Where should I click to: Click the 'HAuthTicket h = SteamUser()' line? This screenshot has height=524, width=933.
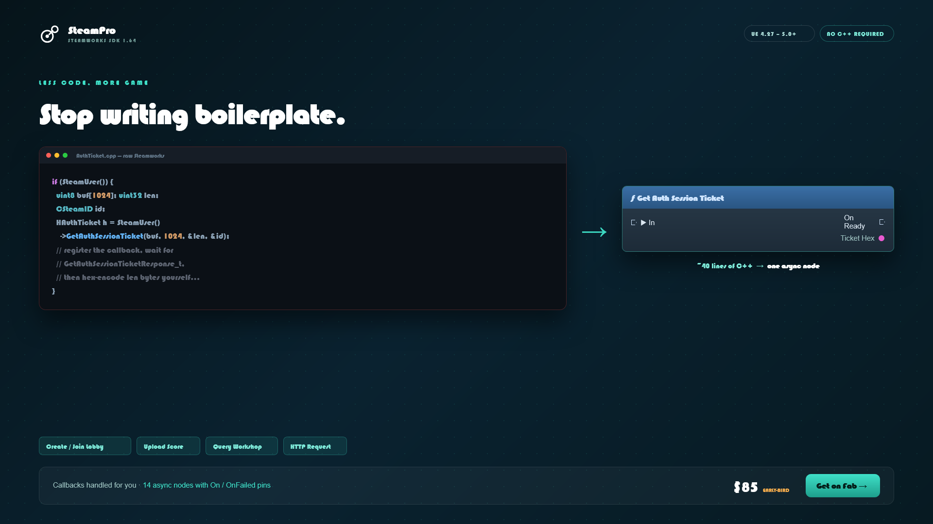click(x=108, y=223)
